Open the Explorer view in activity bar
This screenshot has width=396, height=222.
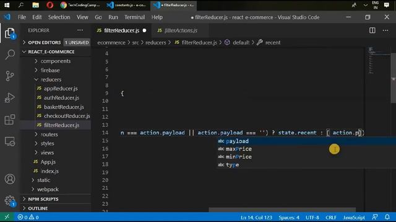pos(10,33)
